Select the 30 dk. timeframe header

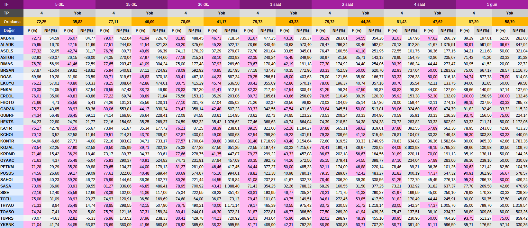pyautogui.click(x=204, y=5)
